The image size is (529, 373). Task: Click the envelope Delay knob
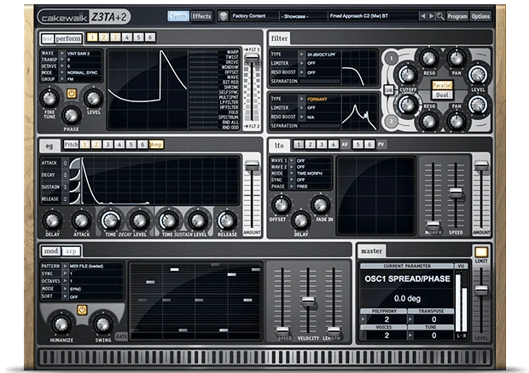coord(52,221)
